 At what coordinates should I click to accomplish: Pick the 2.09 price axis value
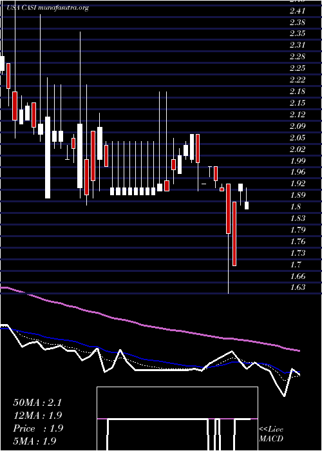(298, 126)
